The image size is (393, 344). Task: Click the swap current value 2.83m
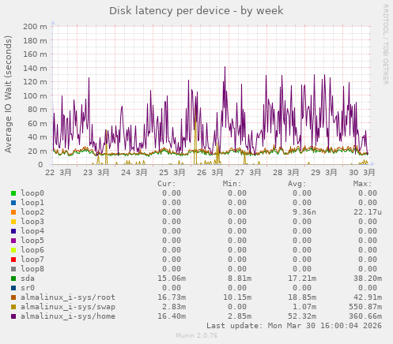coord(174,307)
